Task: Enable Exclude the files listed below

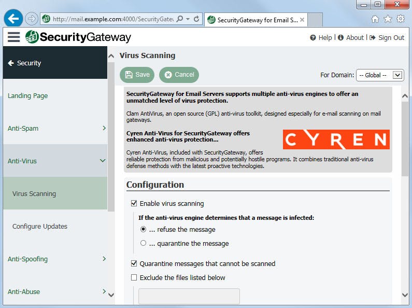Action: click(x=134, y=277)
